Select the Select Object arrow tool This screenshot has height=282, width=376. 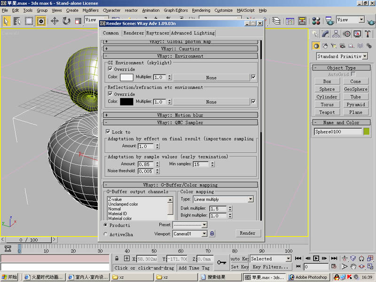pos(6,21)
